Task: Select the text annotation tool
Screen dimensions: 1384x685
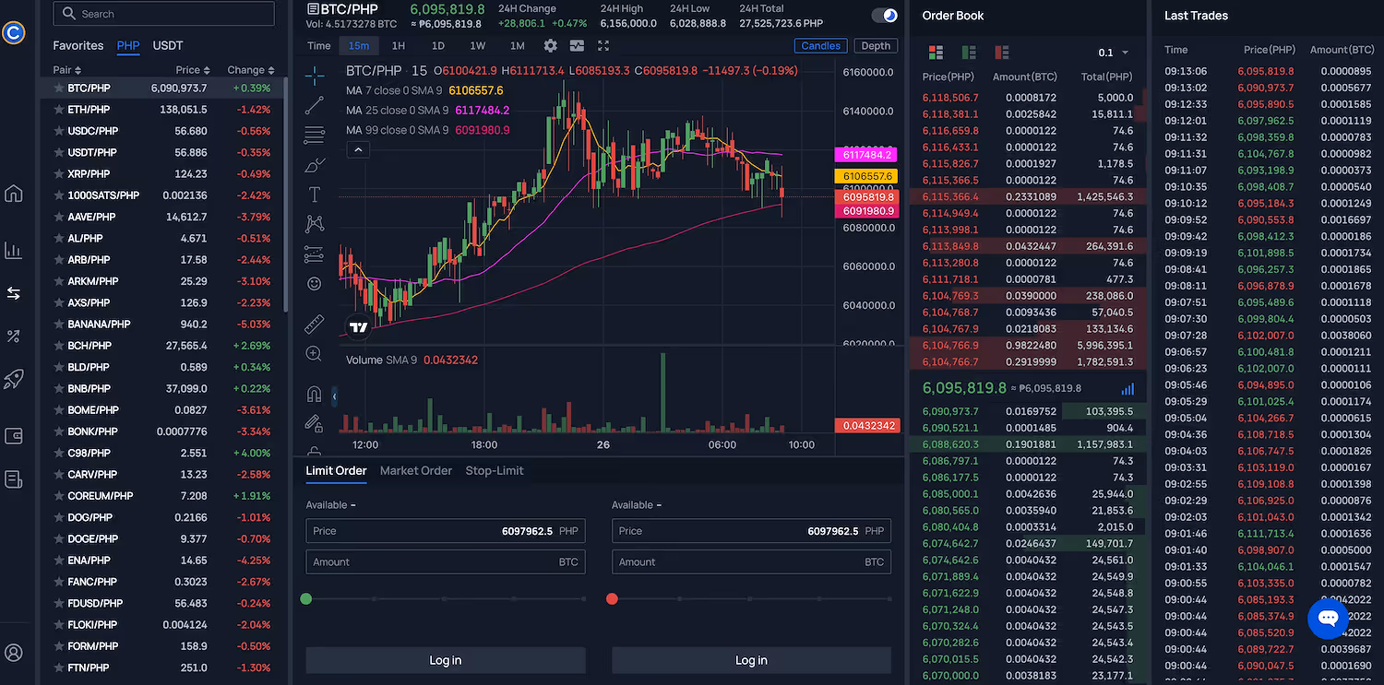Action: click(315, 195)
